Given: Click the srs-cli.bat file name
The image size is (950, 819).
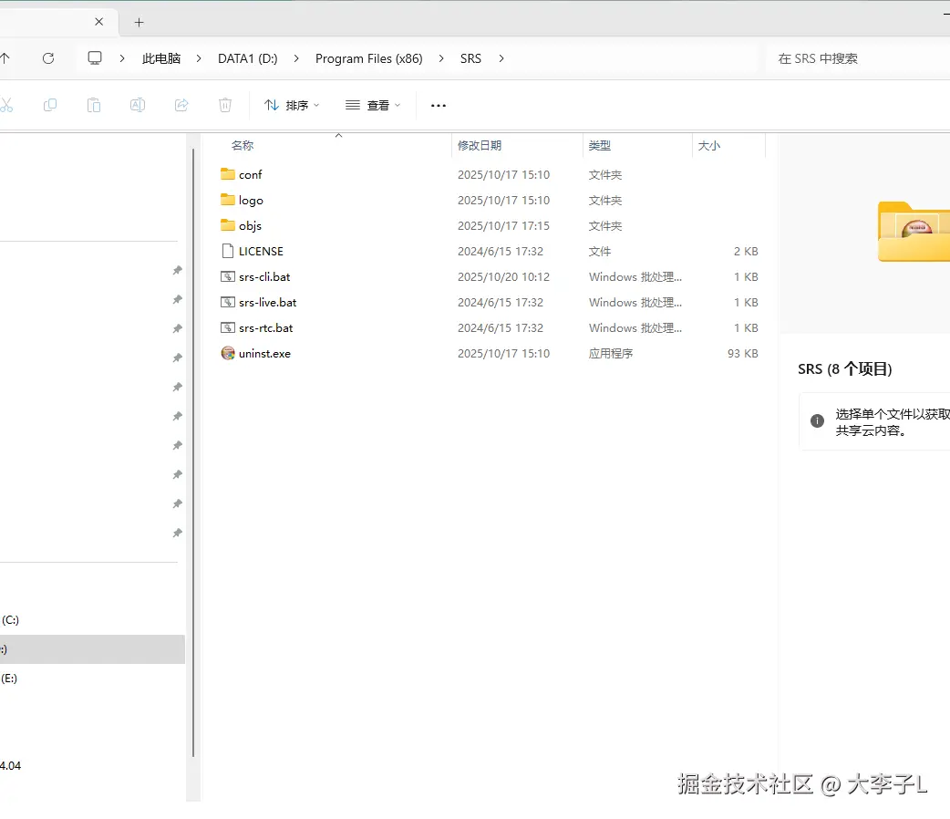Looking at the screenshot, I should click(x=264, y=276).
